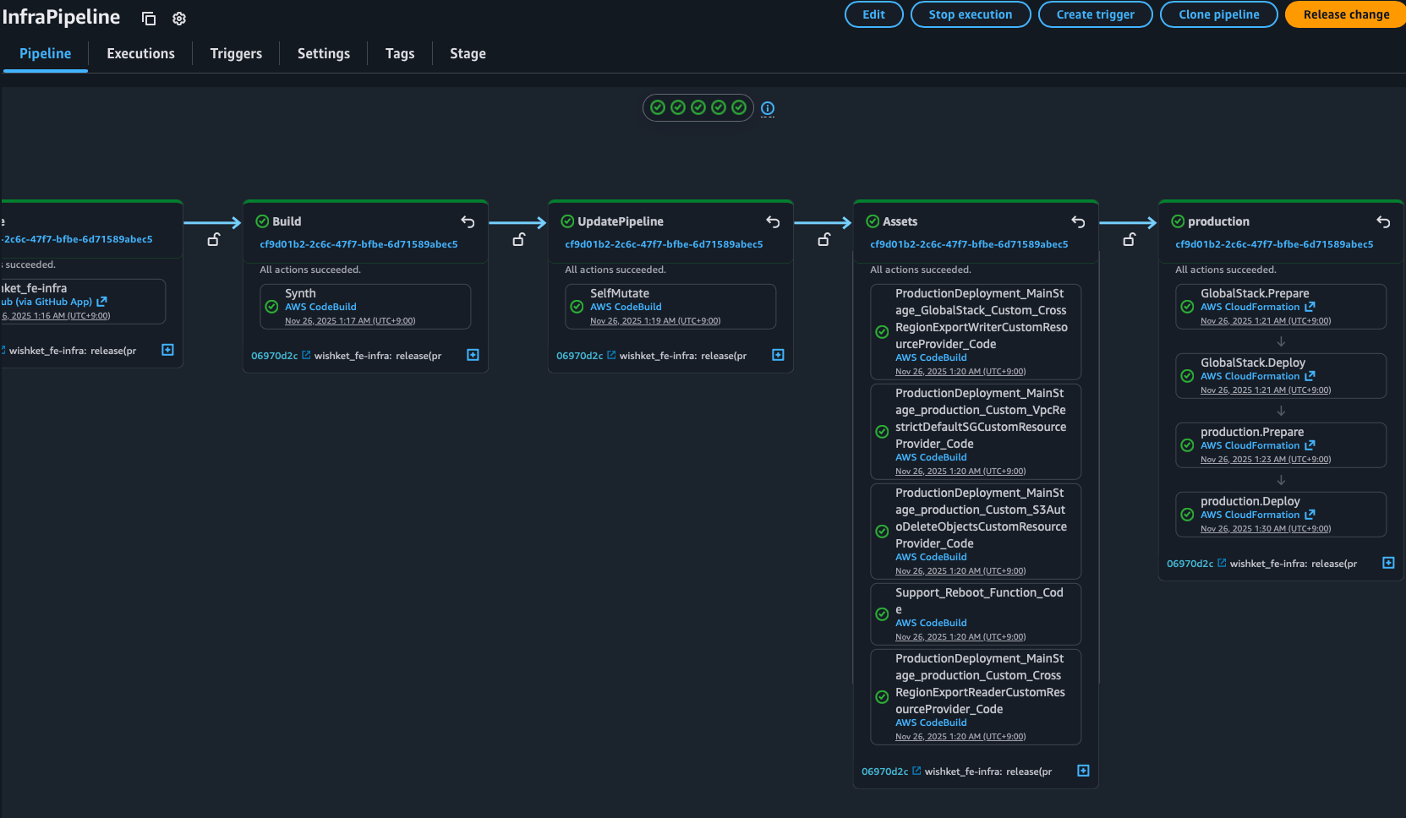Expand the Build stage commit details
1406x818 pixels.
click(x=473, y=355)
